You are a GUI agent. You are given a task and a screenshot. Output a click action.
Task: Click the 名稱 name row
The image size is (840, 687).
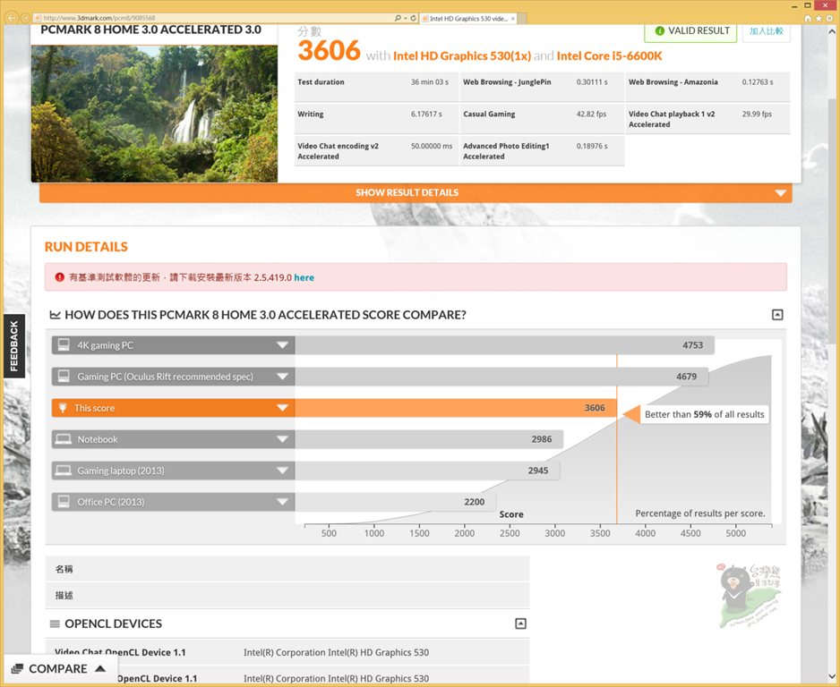[x=287, y=569]
